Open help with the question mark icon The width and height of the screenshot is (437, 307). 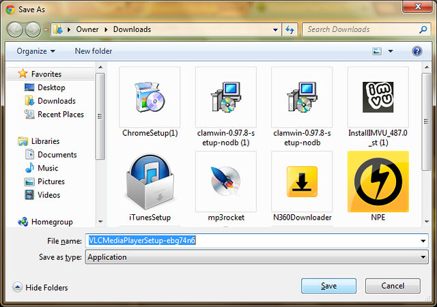pos(417,51)
